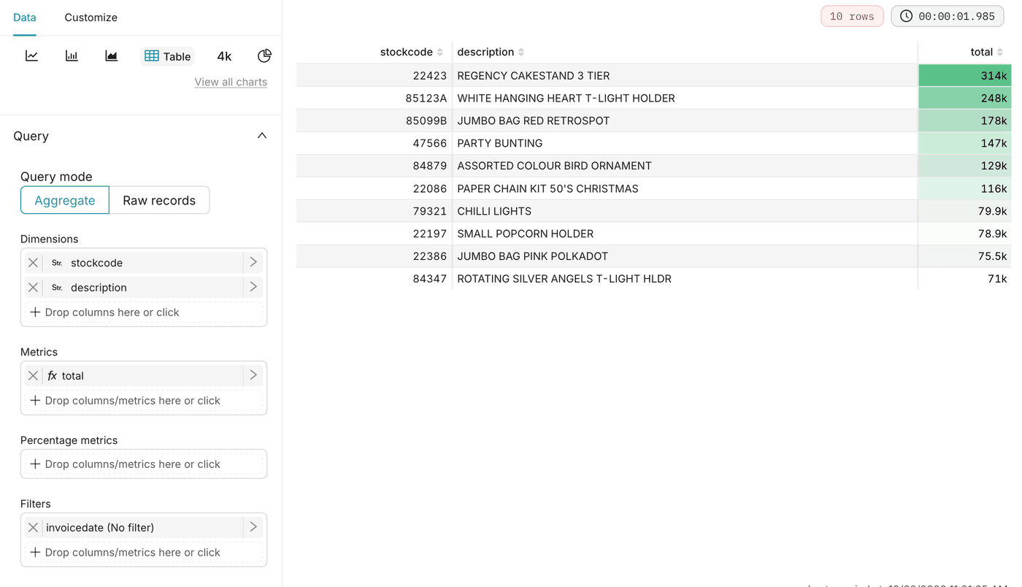The height and width of the screenshot is (587, 1022).
Task: Select the area chart icon
Action: click(x=111, y=56)
